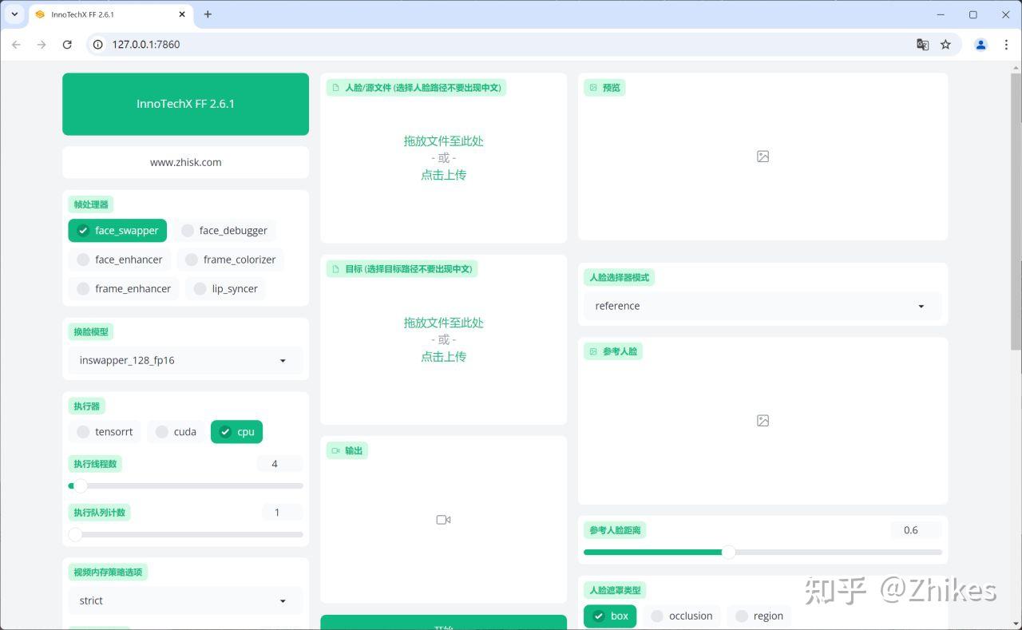Click the InnoTechX FF 2.6.1 green button
Viewport: 1022px width, 630px height.
click(x=185, y=104)
